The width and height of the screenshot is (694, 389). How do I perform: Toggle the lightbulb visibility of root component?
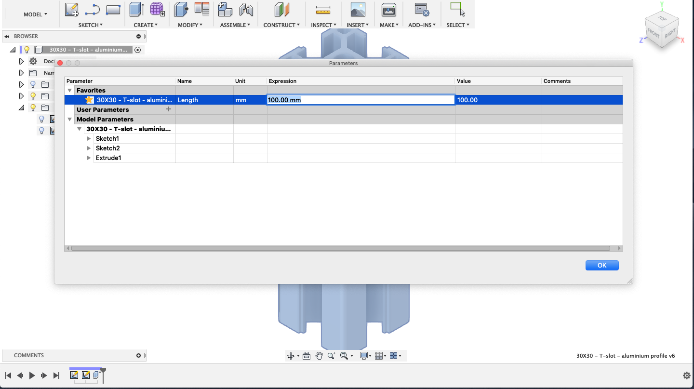click(27, 50)
